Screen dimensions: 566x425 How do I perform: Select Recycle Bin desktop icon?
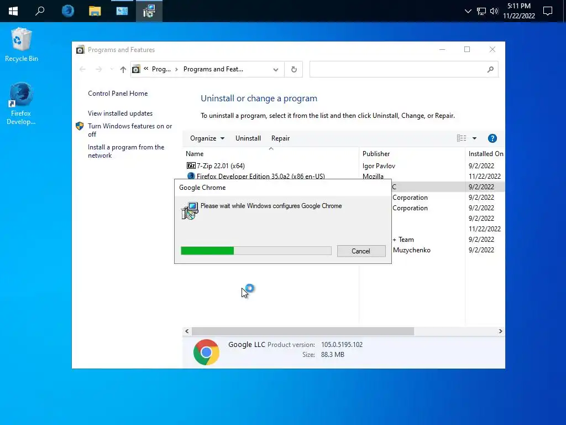(22, 45)
